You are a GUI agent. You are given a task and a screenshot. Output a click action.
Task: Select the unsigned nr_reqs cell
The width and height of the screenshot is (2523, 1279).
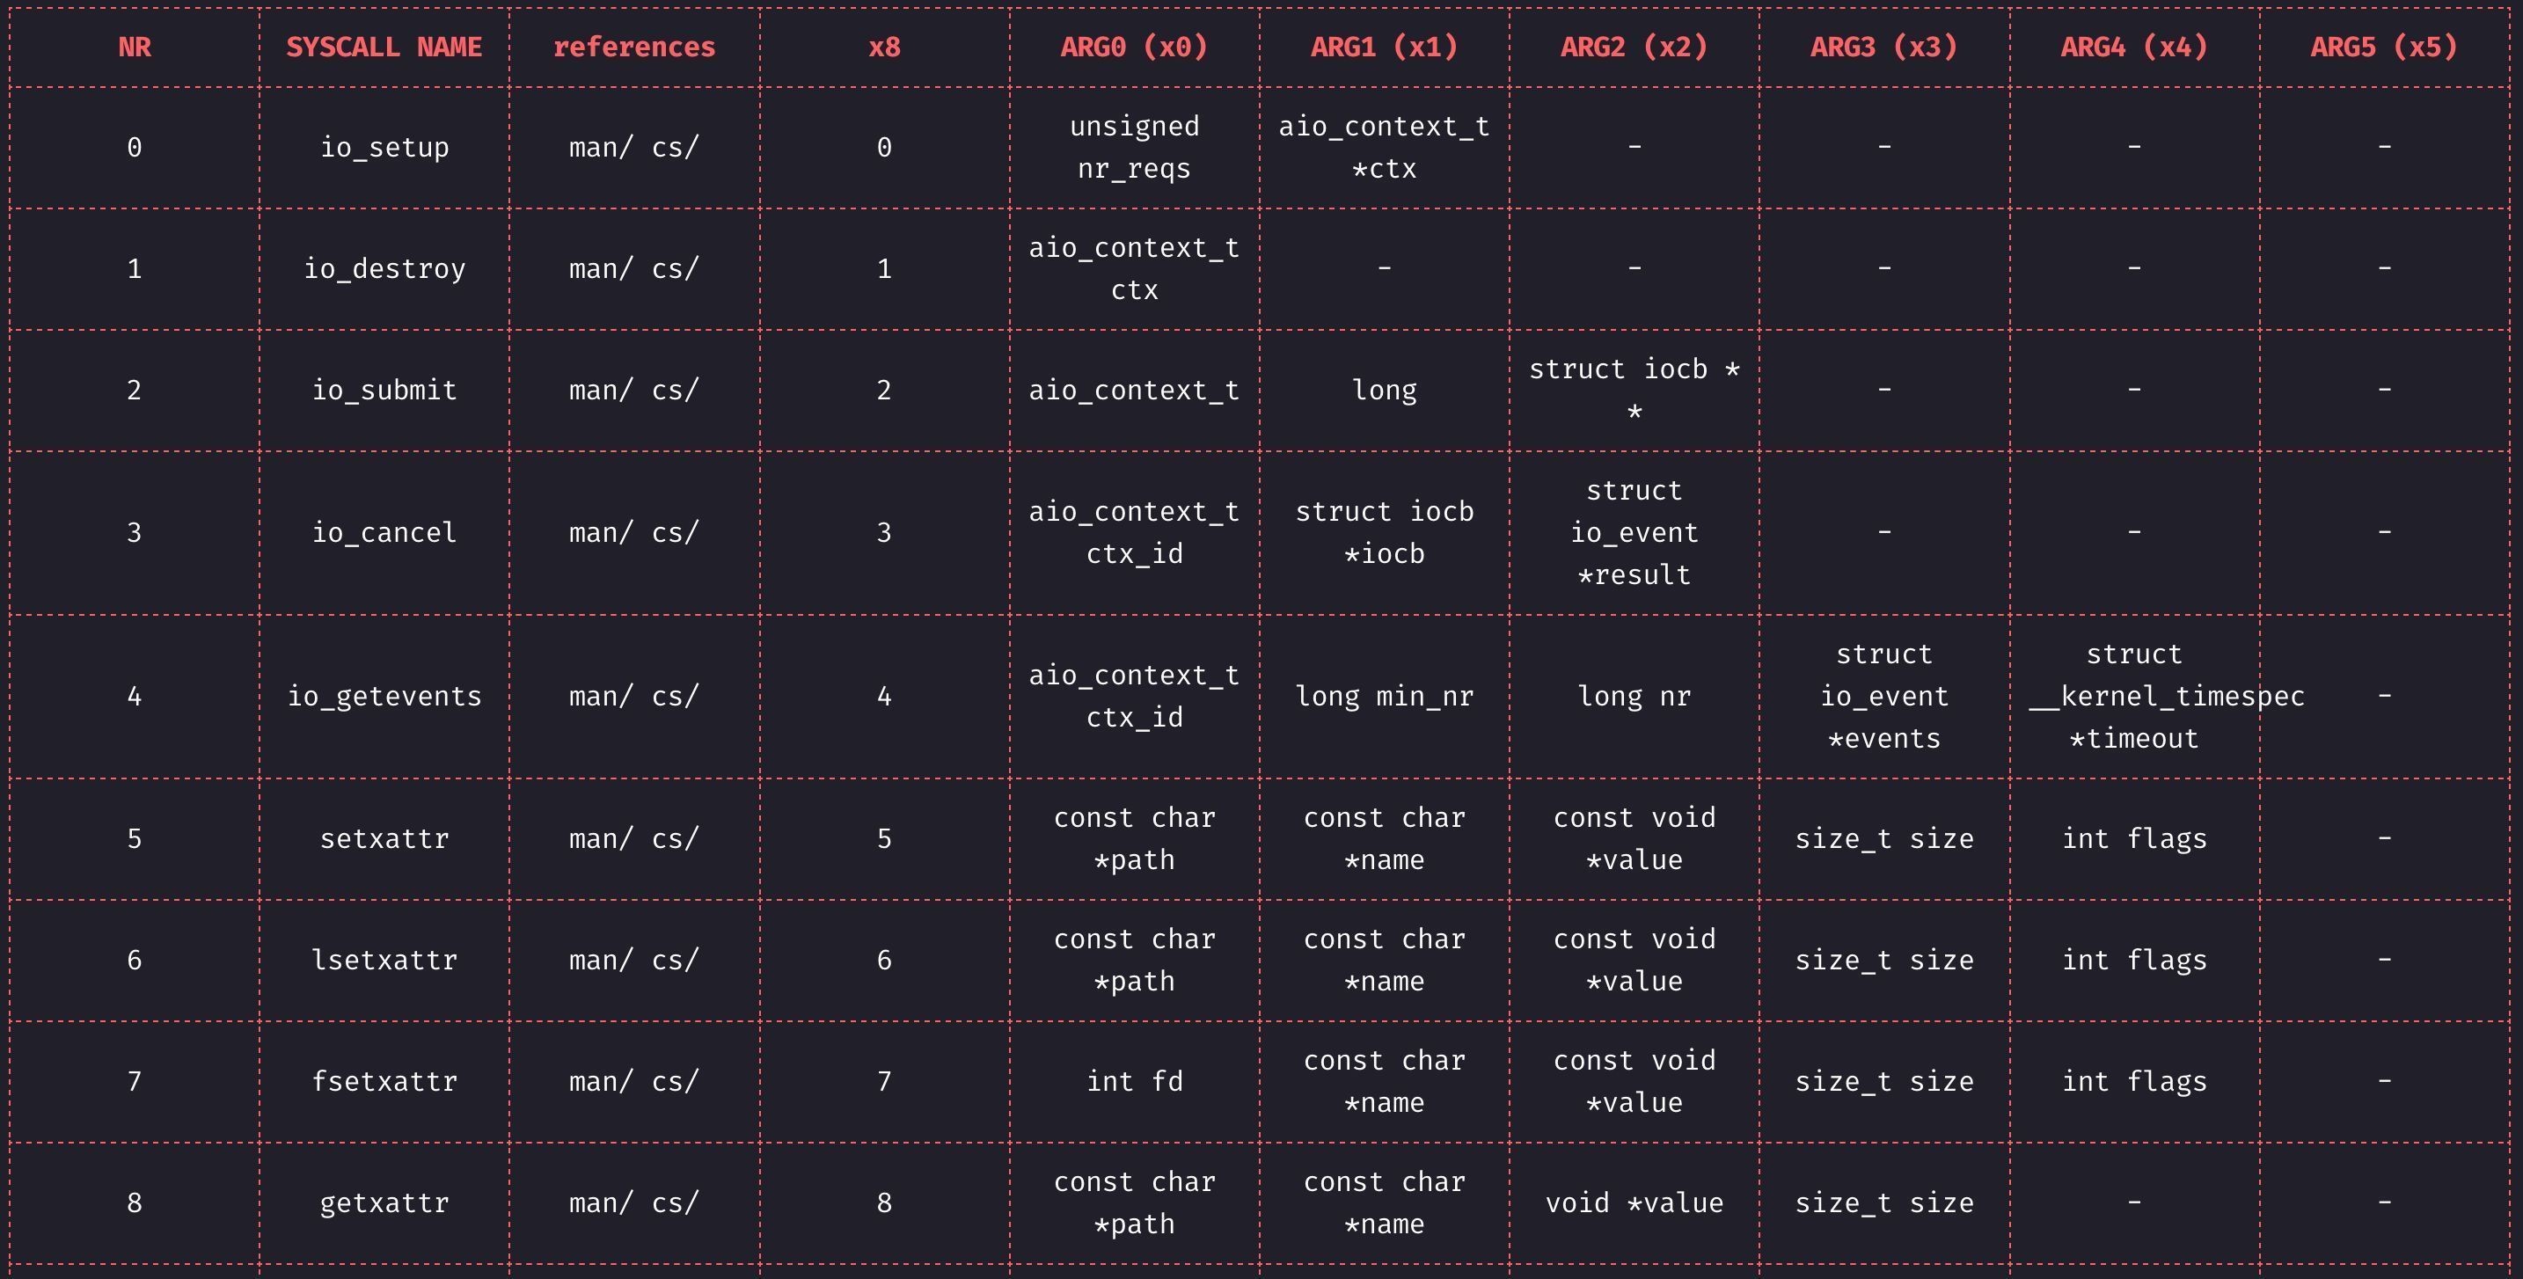[x=1134, y=148]
